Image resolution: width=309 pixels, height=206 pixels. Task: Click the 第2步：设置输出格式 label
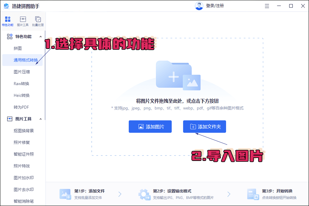click(172, 191)
